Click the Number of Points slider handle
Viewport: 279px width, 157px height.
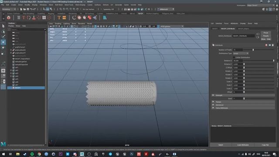(x=253, y=50)
